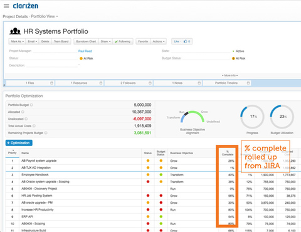The image size is (301, 232).
Task: Click the status dot for AB Payroll system upgrade
Action: pos(148,161)
